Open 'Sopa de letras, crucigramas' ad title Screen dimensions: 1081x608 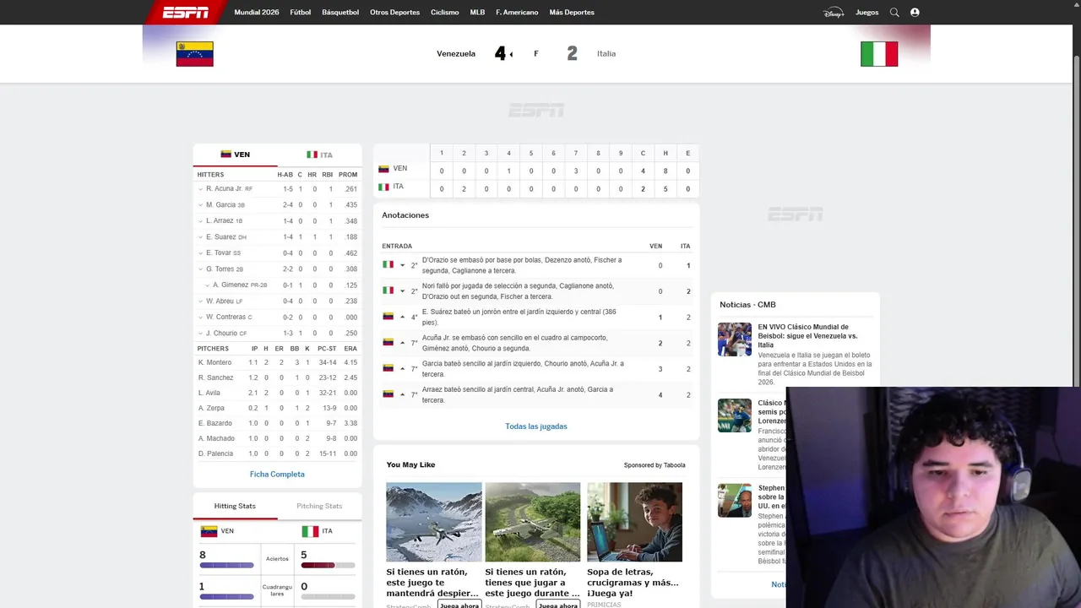click(x=633, y=583)
